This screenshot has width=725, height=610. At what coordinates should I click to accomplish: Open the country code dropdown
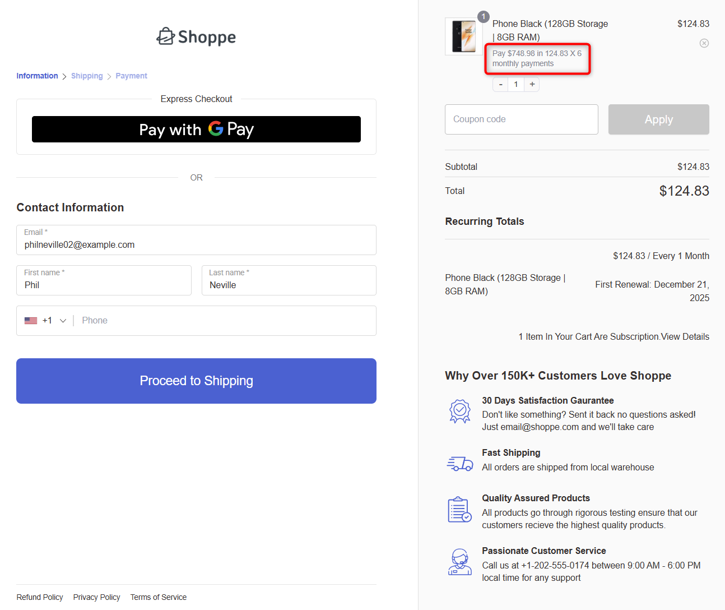[63, 320]
